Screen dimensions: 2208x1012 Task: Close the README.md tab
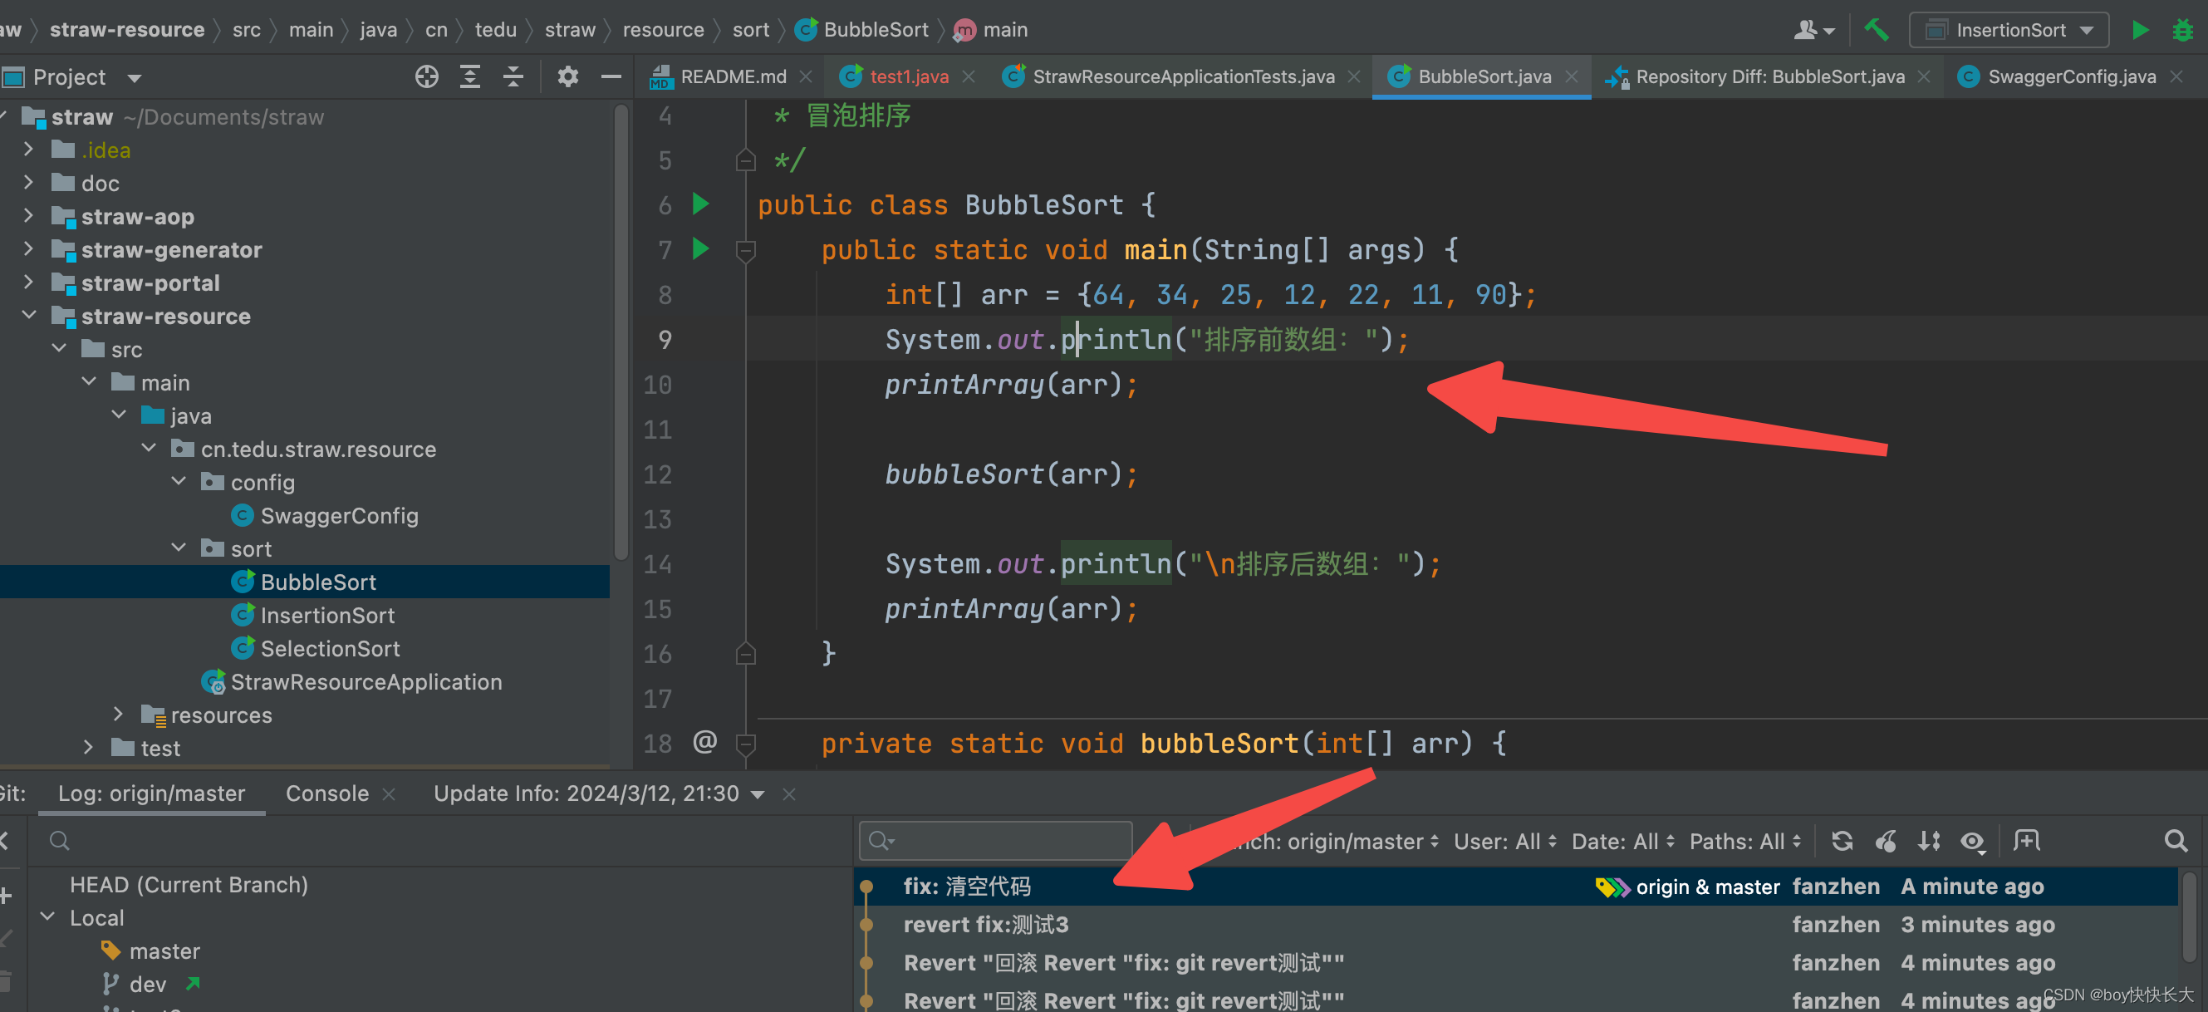pos(805,77)
